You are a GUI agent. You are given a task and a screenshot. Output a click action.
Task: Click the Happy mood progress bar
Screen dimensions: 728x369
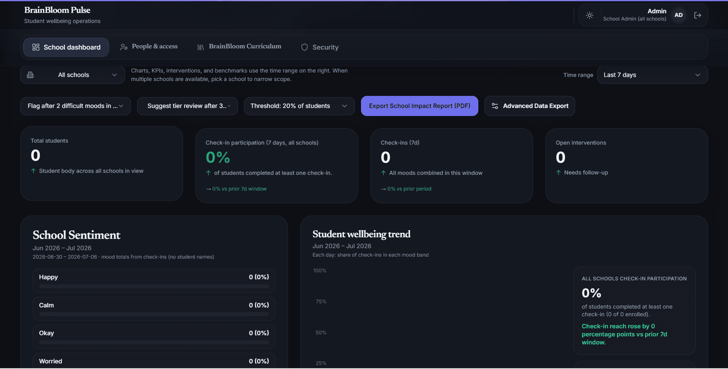(154, 286)
